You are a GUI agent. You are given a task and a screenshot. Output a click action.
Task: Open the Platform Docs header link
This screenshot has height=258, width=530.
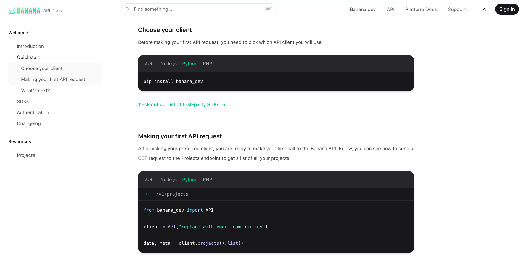(x=421, y=9)
